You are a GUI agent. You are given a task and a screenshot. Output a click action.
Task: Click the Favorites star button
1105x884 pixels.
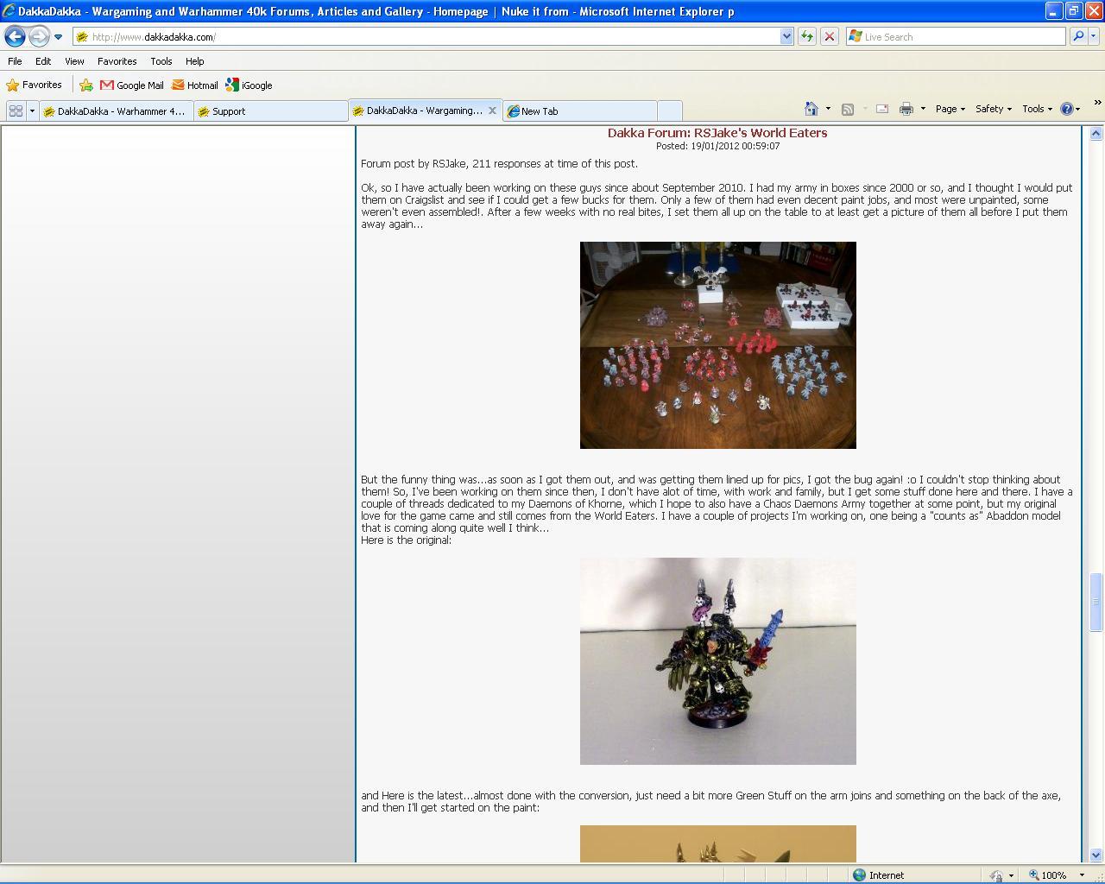pos(35,85)
